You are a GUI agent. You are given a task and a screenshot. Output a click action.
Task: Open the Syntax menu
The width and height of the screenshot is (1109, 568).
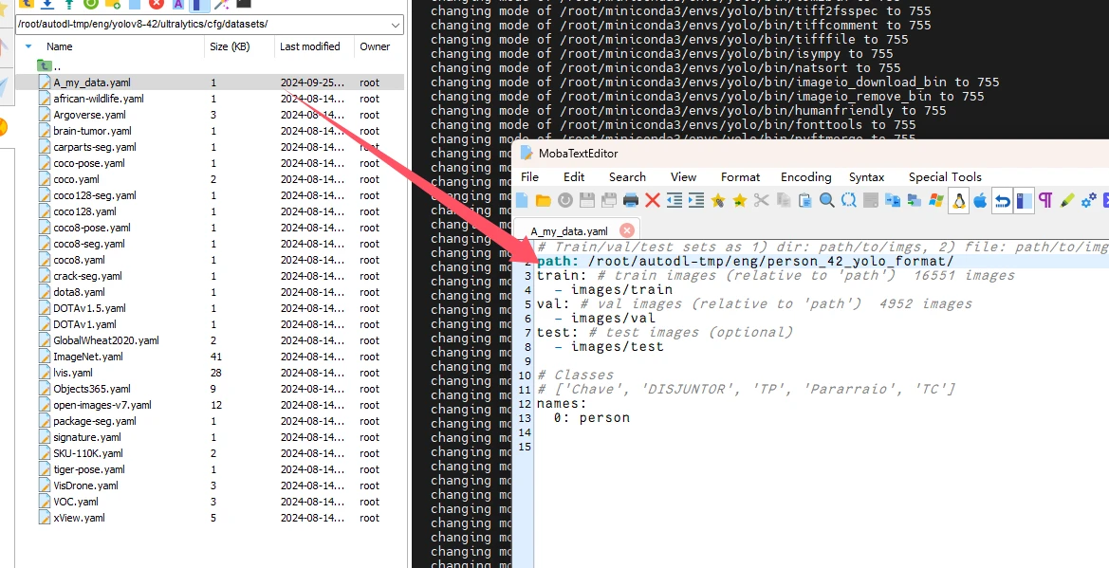pyautogui.click(x=866, y=176)
